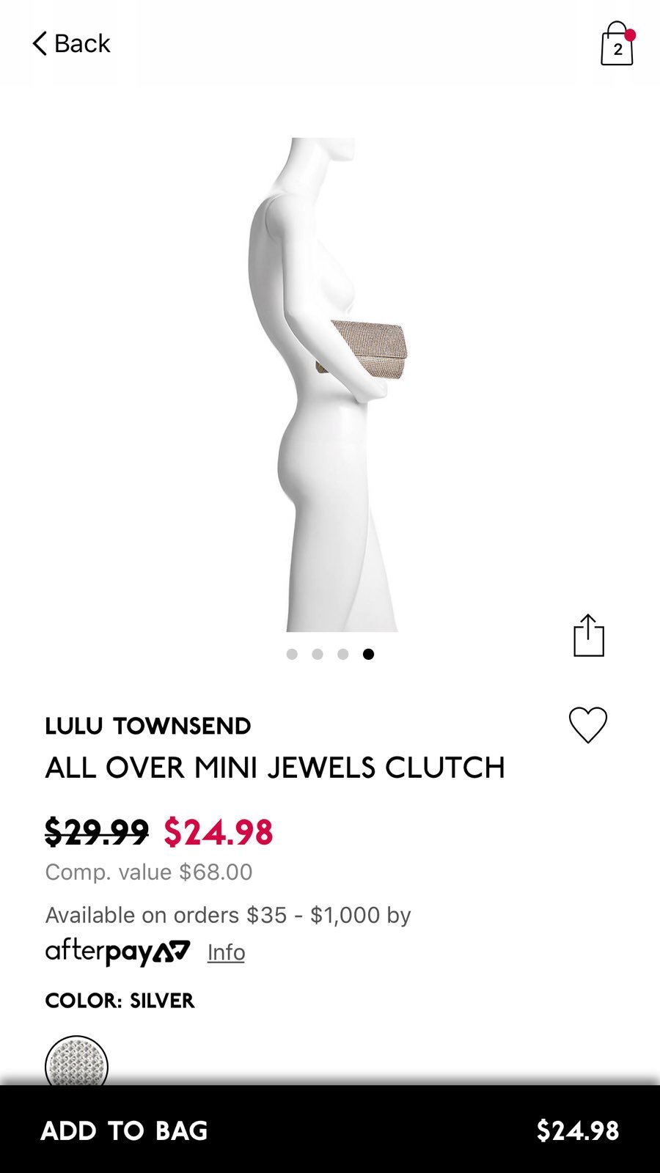
Task: Add clutch to favorites with heart icon
Action: pyautogui.click(x=588, y=725)
